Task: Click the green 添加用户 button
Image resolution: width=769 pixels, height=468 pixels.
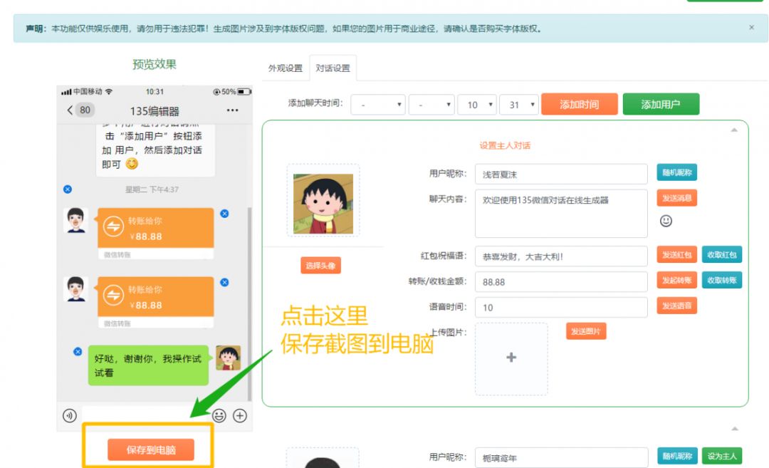Action: coord(661,104)
